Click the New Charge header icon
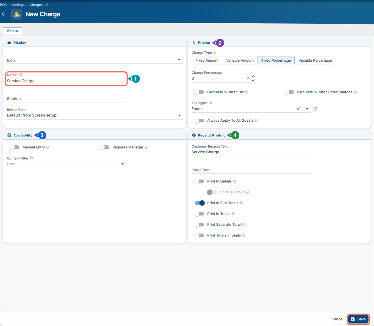374x326 pixels. coord(17,14)
